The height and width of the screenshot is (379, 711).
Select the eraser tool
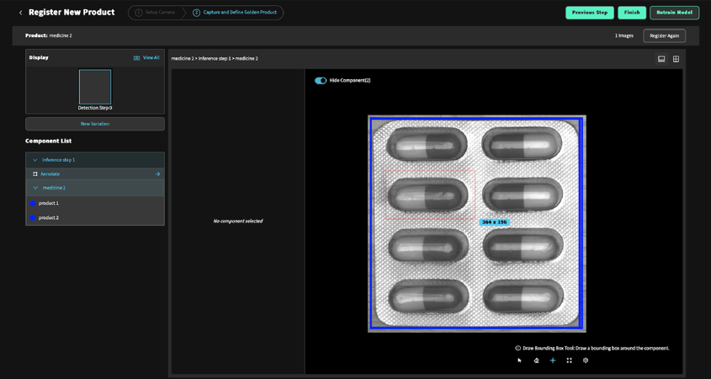point(536,360)
